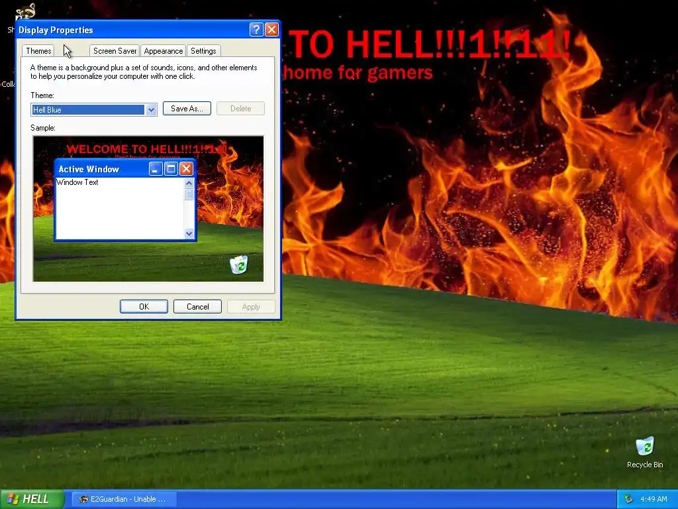Screen dimensions: 678x509
Task: Click the "A theme is a background" description
Action: (x=144, y=72)
